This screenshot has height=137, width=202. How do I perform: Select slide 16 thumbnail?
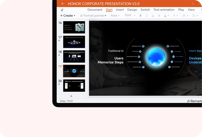(74, 27)
